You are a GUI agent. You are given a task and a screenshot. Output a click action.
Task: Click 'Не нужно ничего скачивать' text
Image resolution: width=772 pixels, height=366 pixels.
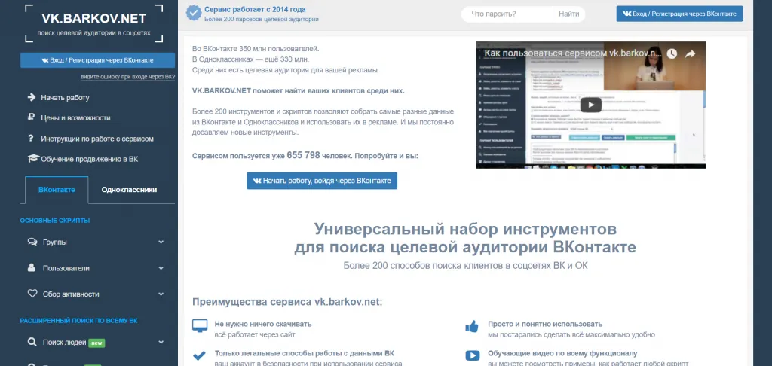263,324
